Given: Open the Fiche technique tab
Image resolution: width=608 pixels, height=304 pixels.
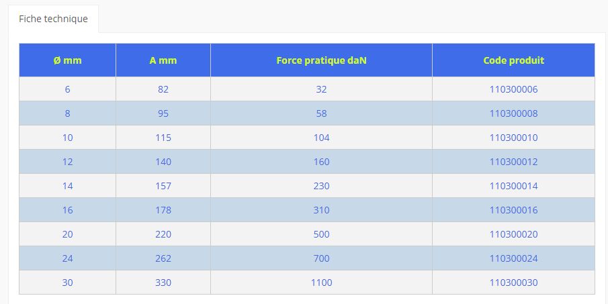Looking at the screenshot, I should [x=53, y=19].
